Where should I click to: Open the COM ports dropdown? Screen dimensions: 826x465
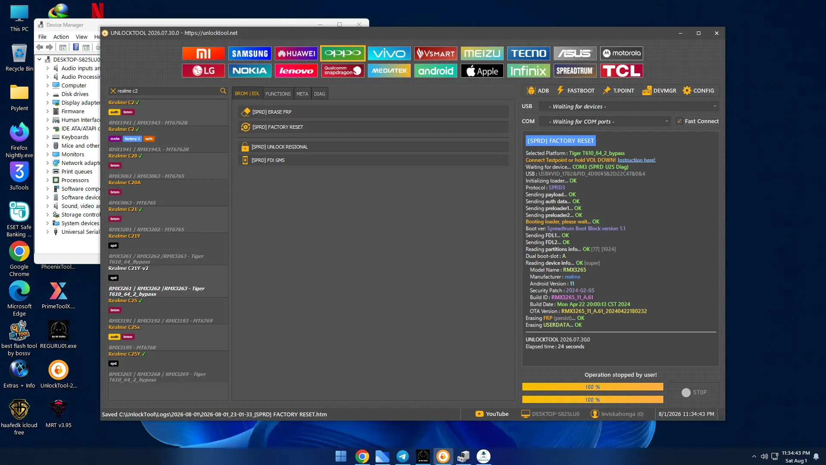pos(605,121)
